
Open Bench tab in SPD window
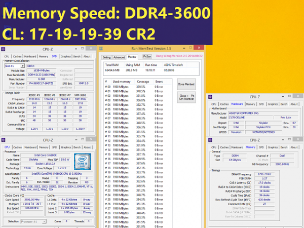pyautogui.click(x=77, y=56)
